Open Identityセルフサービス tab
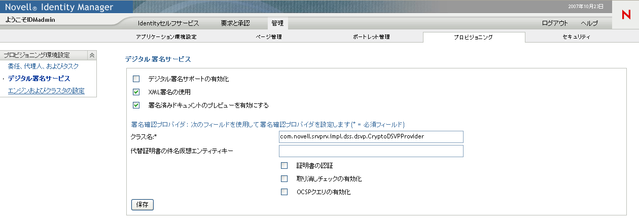 [168, 23]
